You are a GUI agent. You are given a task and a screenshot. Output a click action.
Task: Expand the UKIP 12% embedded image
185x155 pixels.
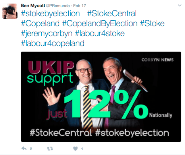[x=101, y=97]
